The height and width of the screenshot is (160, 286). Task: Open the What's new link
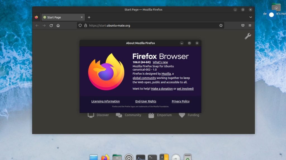(x=160, y=62)
